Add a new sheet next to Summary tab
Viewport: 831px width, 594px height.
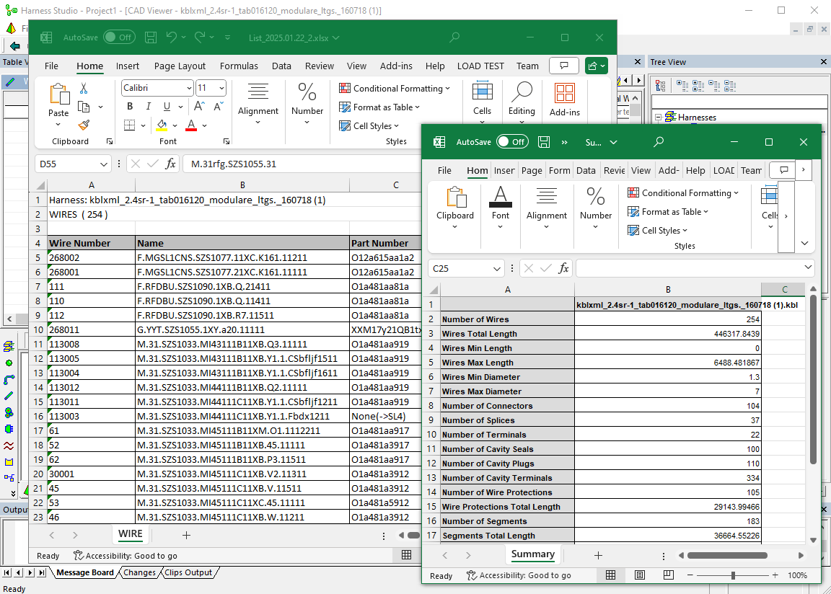point(597,555)
